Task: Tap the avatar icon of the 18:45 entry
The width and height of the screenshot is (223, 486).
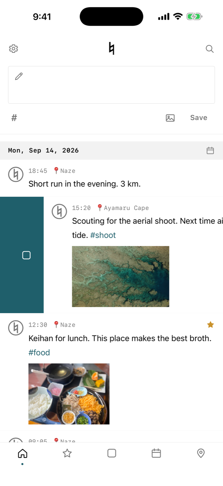Action: (x=16, y=174)
